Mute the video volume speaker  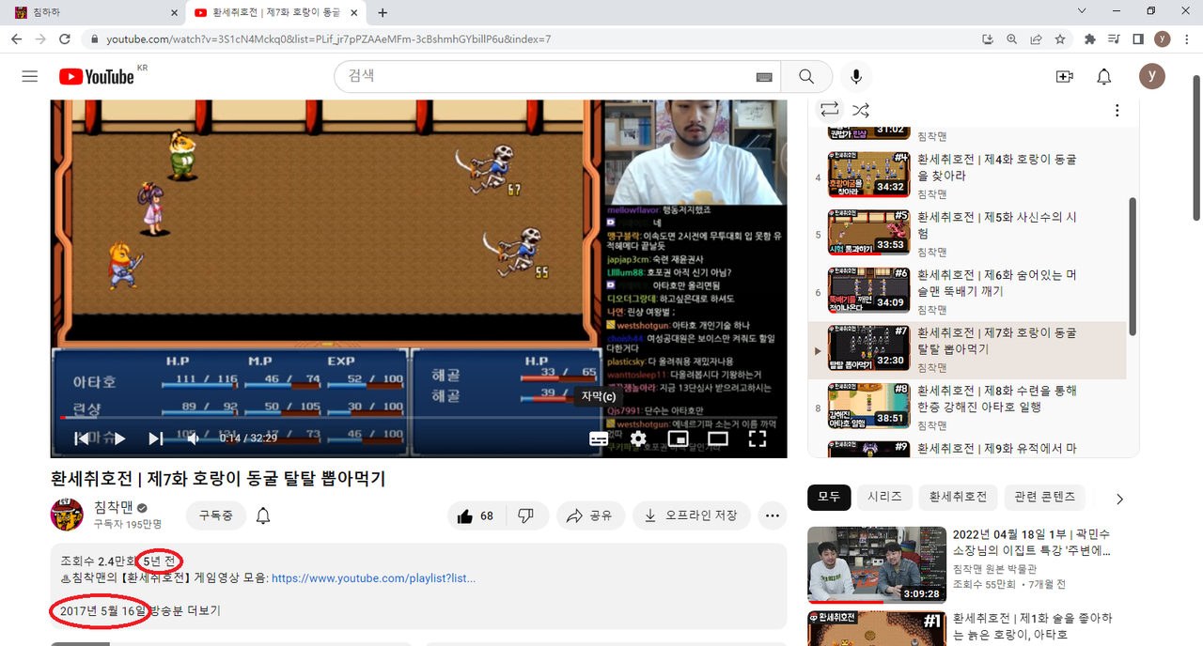click(193, 438)
